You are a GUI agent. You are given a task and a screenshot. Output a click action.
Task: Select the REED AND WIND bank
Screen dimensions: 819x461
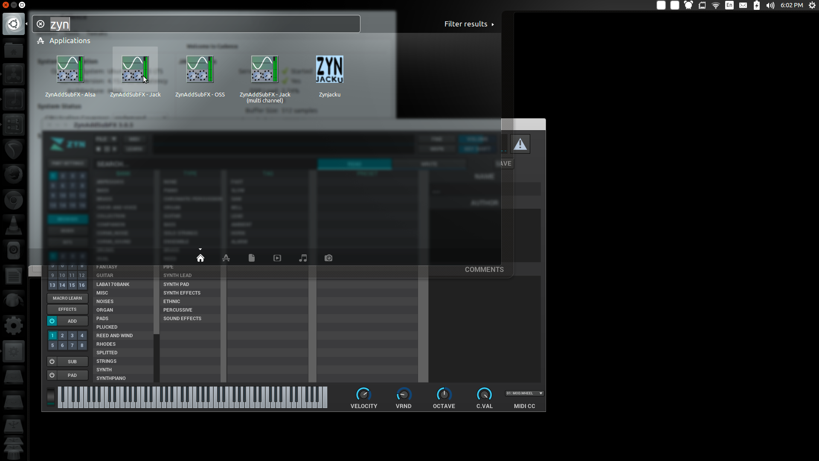pos(123,336)
